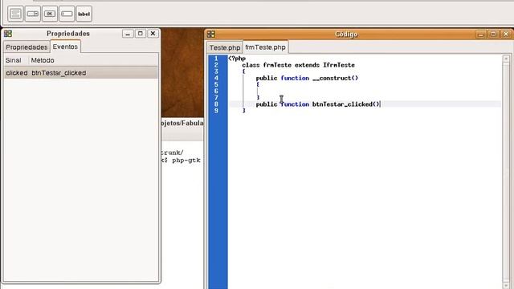
Task: Click line number 1 in the gutter
Action: [x=216, y=59]
